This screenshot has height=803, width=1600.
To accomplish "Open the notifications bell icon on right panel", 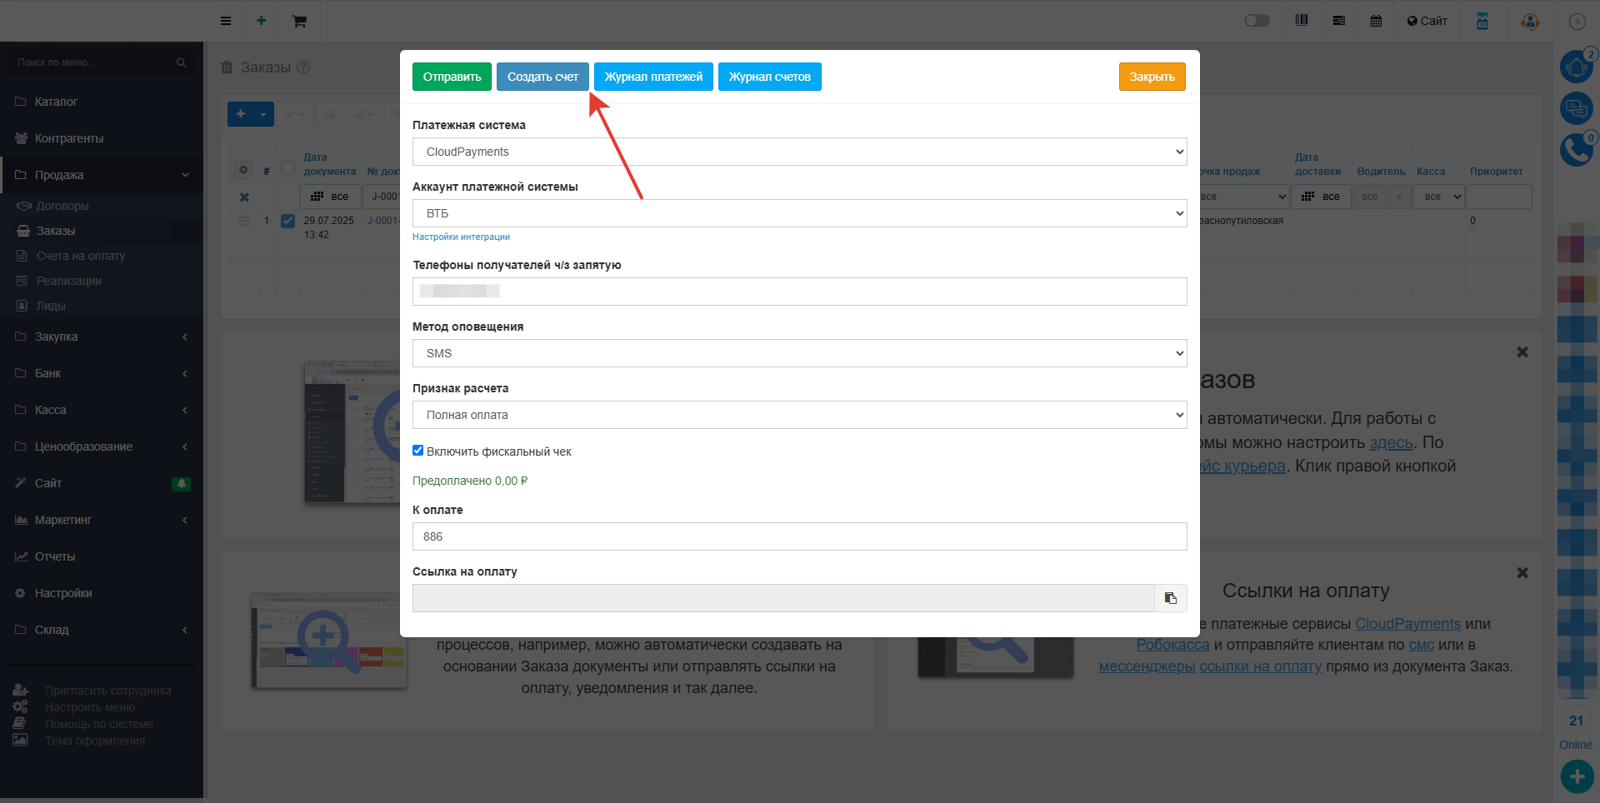I will pyautogui.click(x=1577, y=67).
